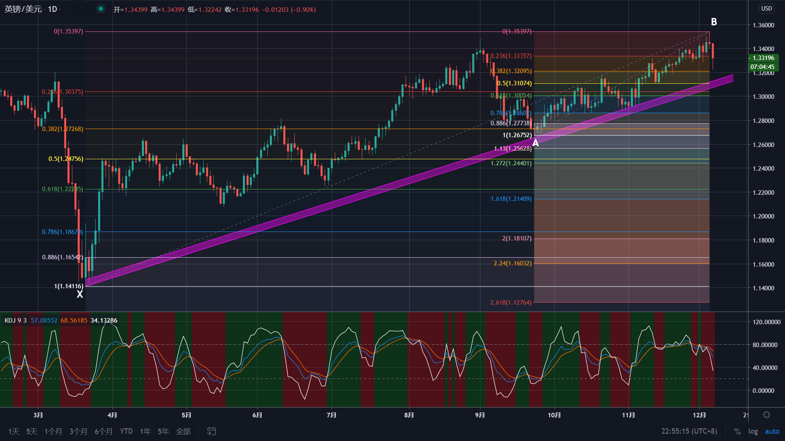
Task: Select the 0.5(1.31074) Fibonacci level label
Action: click(x=514, y=83)
